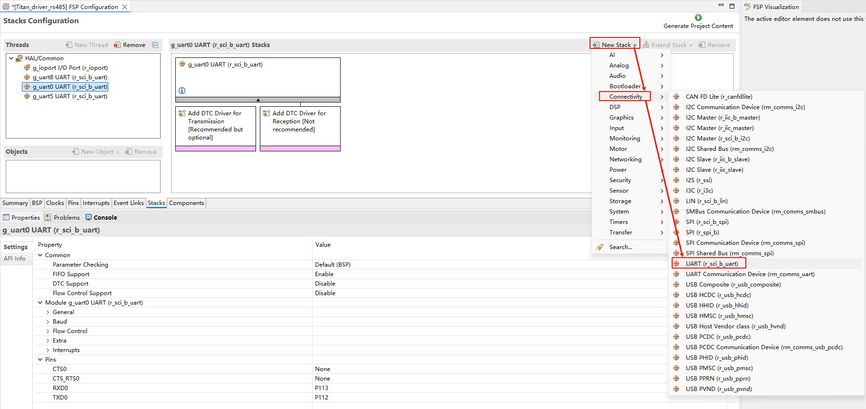Click the FSP Visualization tab icon

click(748, 7)
